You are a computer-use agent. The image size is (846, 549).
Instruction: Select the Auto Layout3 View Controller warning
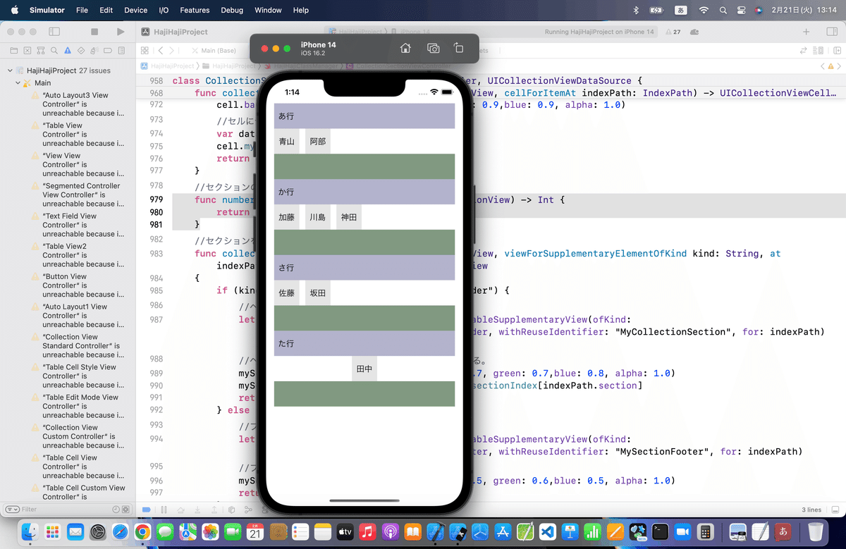[x=79, y=104]
